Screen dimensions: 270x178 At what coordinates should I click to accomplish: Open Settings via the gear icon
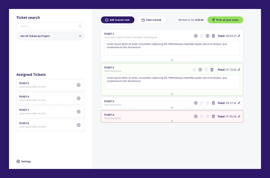point(18,161)
